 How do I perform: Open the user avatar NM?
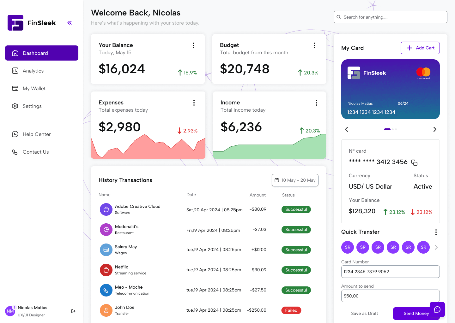pos(10,311)
